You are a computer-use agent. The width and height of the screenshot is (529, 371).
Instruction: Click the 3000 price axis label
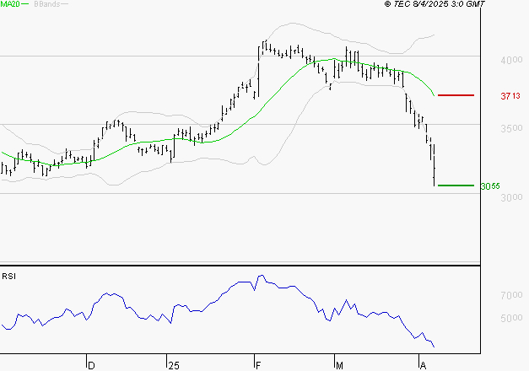[x=511, y=197]
